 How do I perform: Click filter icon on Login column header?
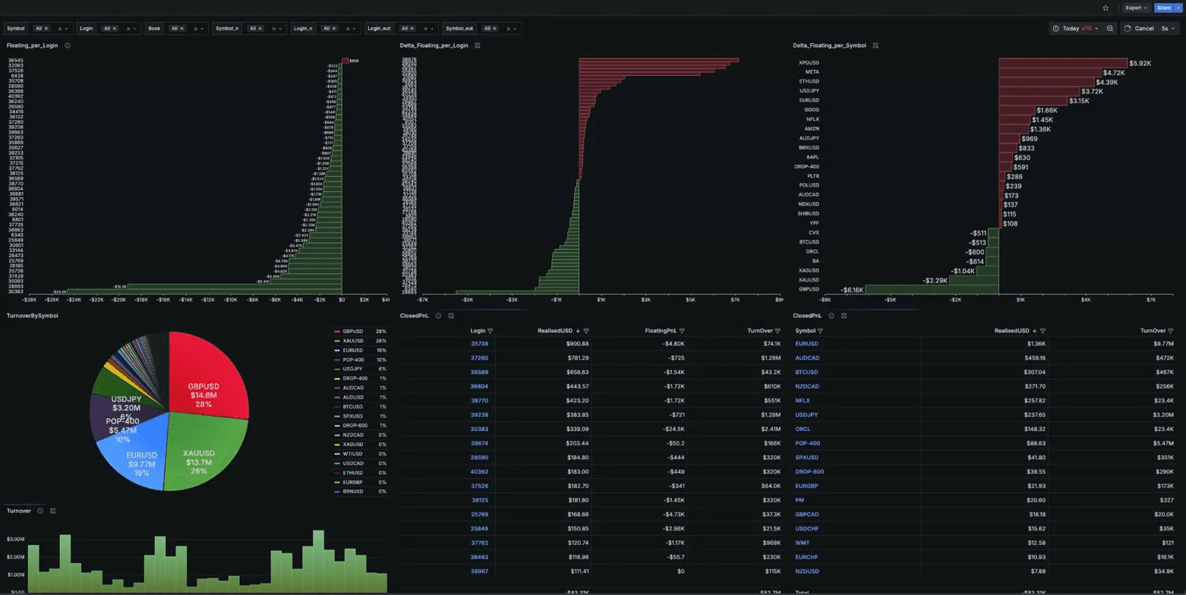coord(490,331)
